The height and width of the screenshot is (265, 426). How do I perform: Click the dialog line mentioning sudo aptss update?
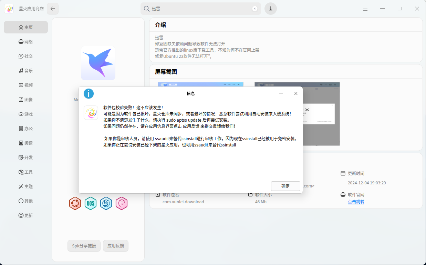[167, 120]
